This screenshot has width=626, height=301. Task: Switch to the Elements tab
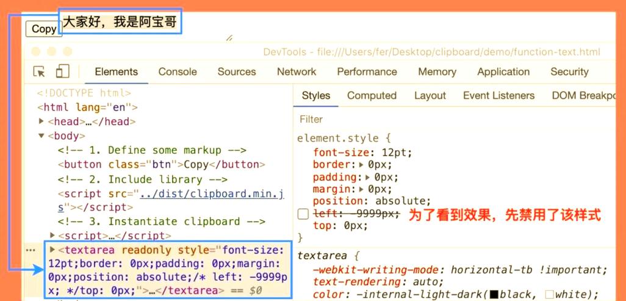coord(116,72)
